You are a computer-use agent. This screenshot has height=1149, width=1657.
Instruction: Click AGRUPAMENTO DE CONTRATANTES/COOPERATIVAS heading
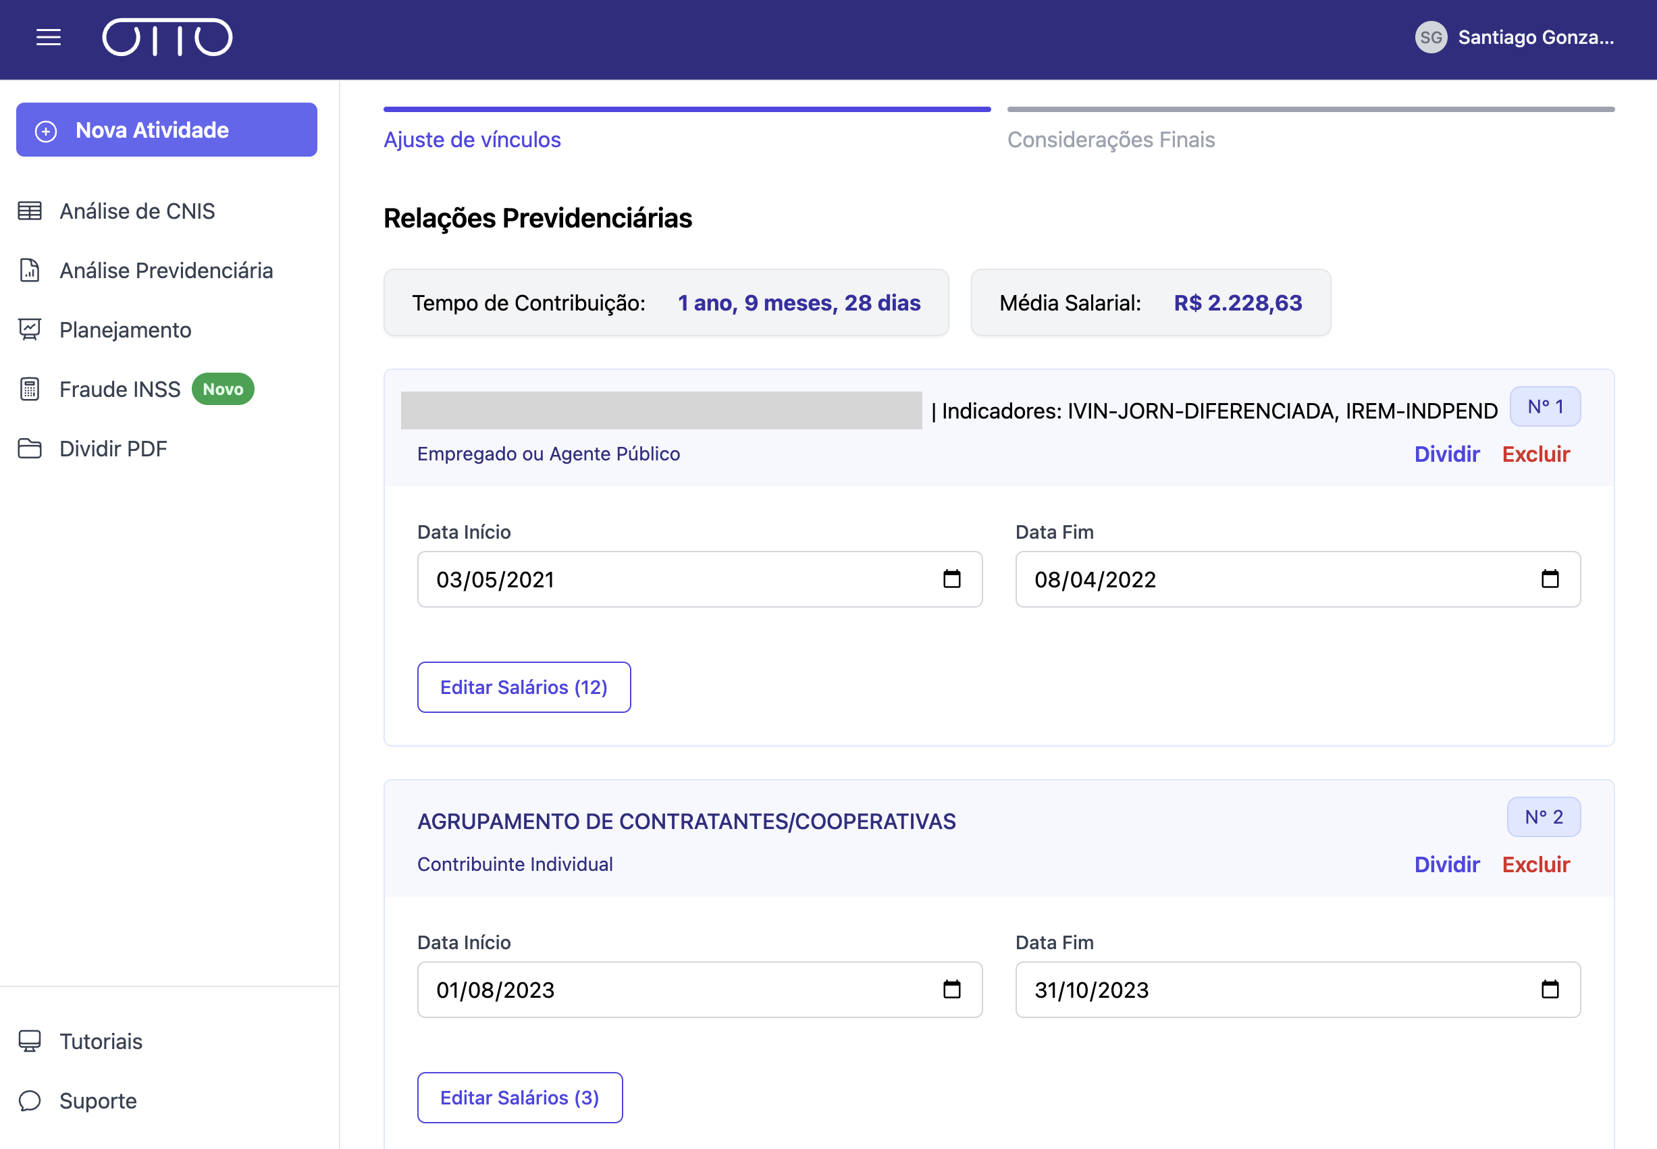(x=686, y=821)
